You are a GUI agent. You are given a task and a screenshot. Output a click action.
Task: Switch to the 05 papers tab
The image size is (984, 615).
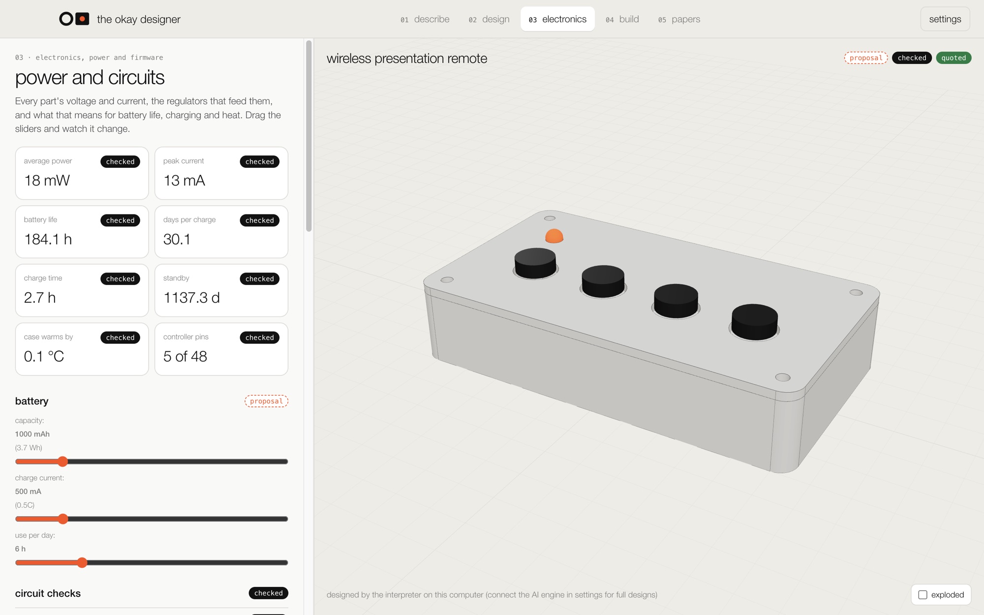pyautogui.click(x=679, y=19)
